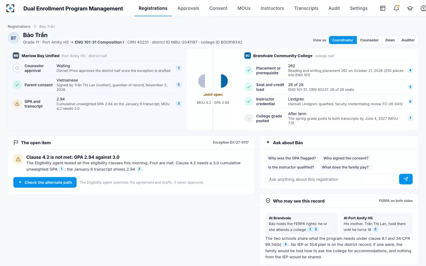This screenshot has width=426, height=266.
Task: Click the Joint open half-circles status graphic
Action: pos(213,81)
